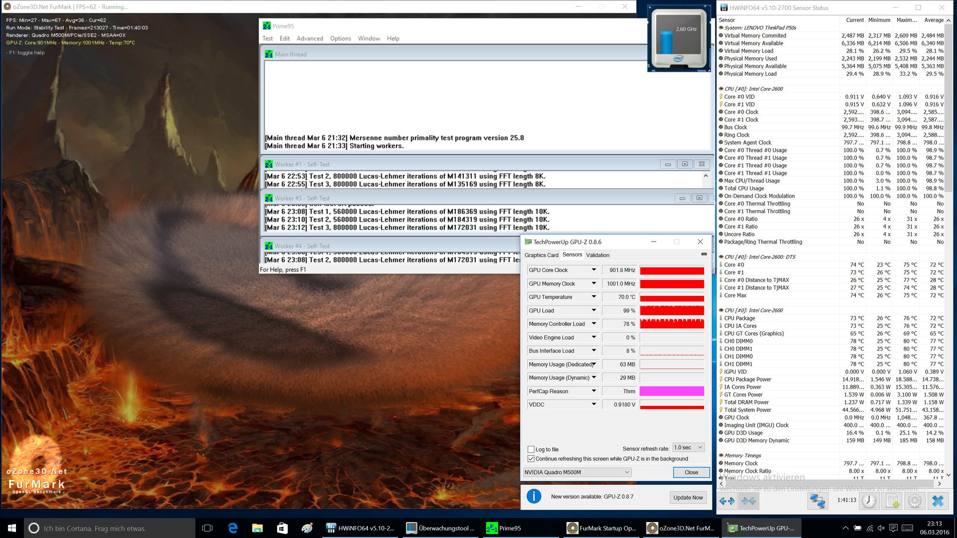This screenshot has width=957, height=538.
Task: Click the Intel CPU frequency gadget
Action: click(x=679, y=38)
